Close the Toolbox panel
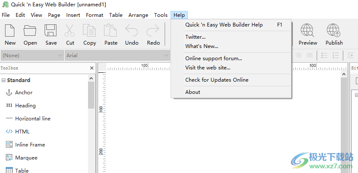The width and height of the screenshot is (358, 173). coord(92,68)
